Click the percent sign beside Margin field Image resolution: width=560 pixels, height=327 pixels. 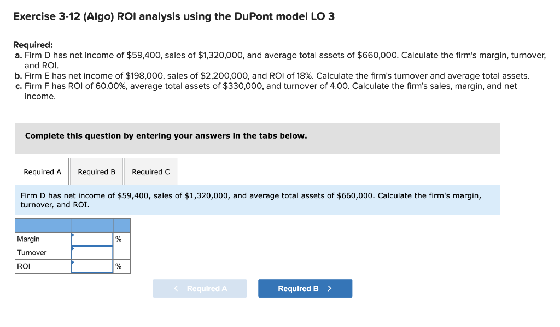pos(119,239)
